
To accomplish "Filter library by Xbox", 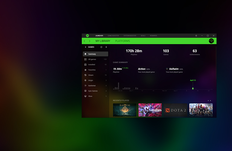I will 95,96.
